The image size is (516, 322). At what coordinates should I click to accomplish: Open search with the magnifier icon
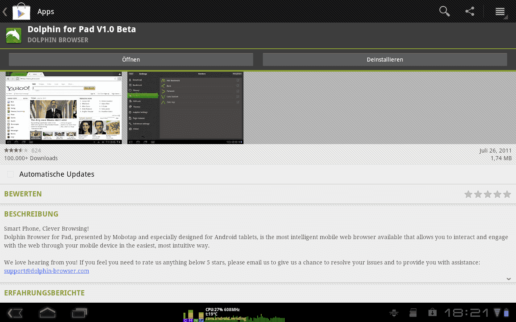444,11
